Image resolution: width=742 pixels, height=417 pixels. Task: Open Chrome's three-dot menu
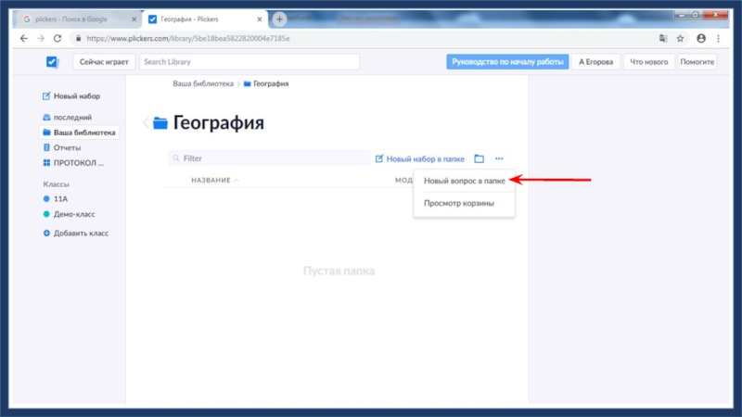tap(718, 38)
